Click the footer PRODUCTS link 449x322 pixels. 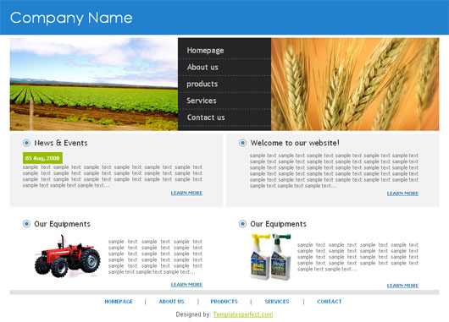(224, 302)
